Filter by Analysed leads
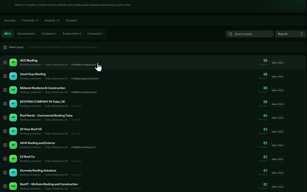Viewport: 307px width, 192px height. pyautogui.click(x=49, y=34)
